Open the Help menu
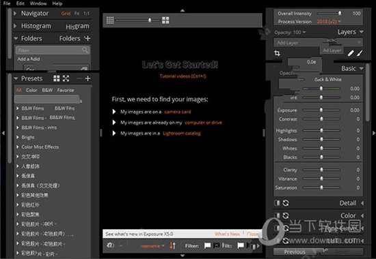Viewport: 376px width, 259px height. point(57,3)
